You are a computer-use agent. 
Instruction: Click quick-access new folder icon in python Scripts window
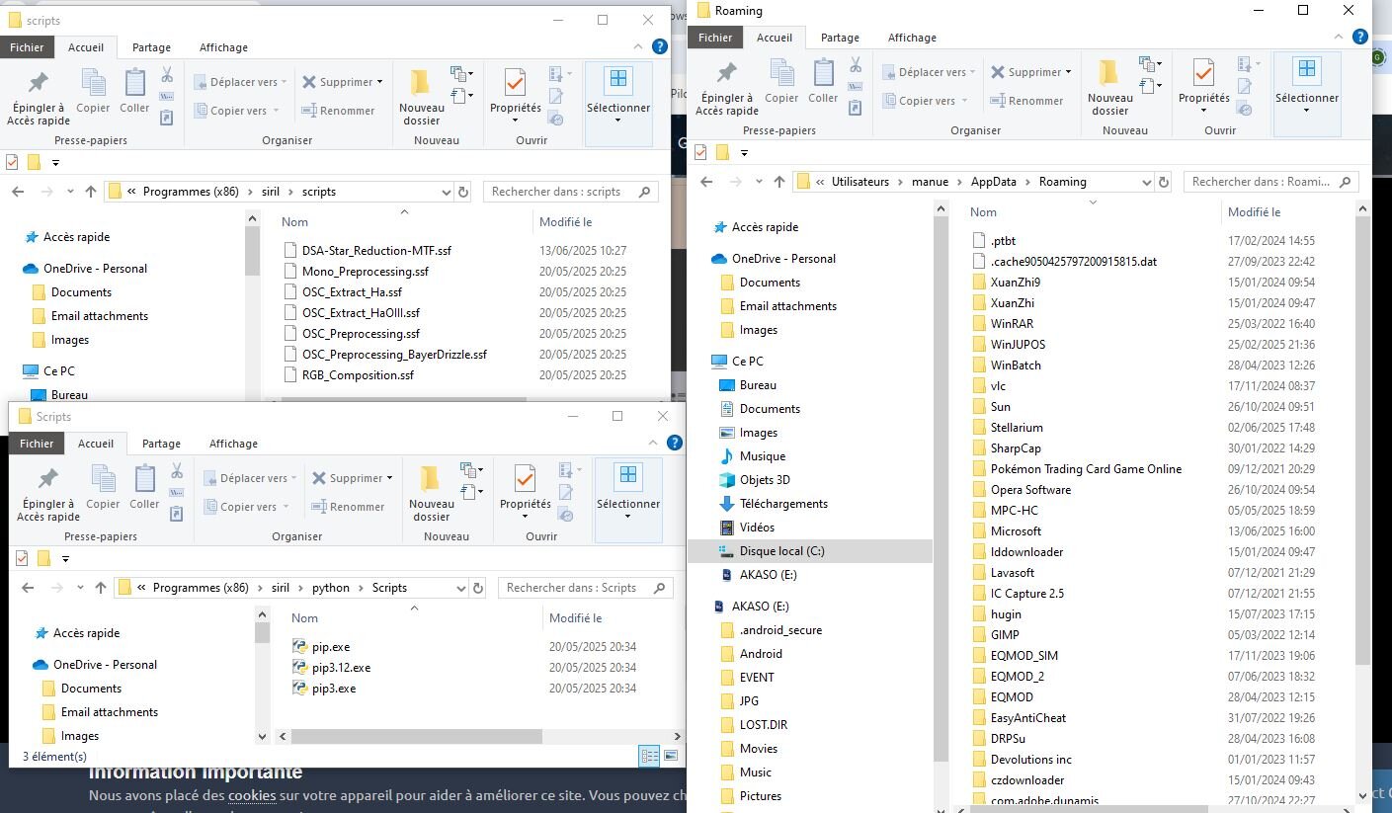[43, 558]
